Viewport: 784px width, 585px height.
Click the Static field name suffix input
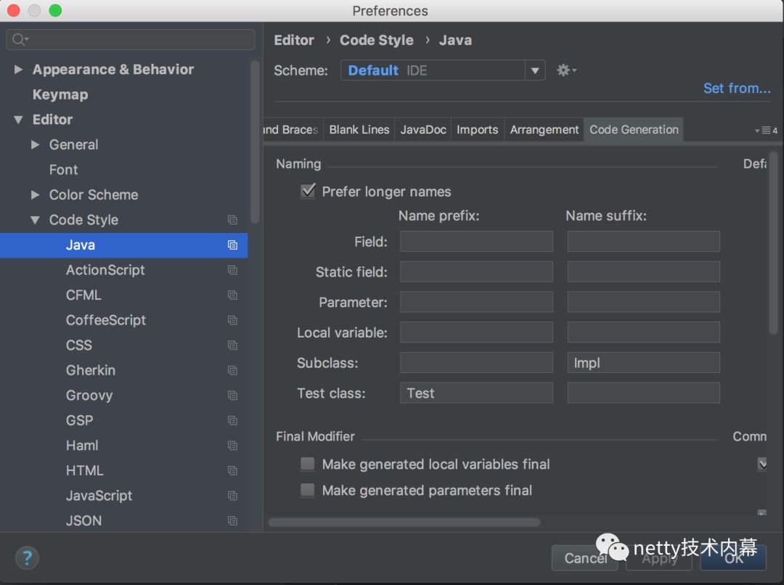(x=643, y=271)
